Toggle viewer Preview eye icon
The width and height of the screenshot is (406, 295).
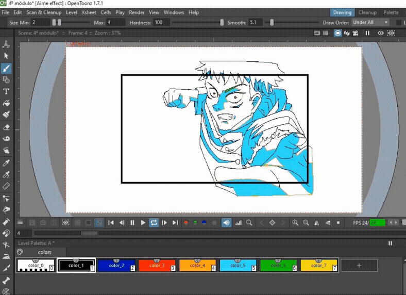(x=380, y=33)
